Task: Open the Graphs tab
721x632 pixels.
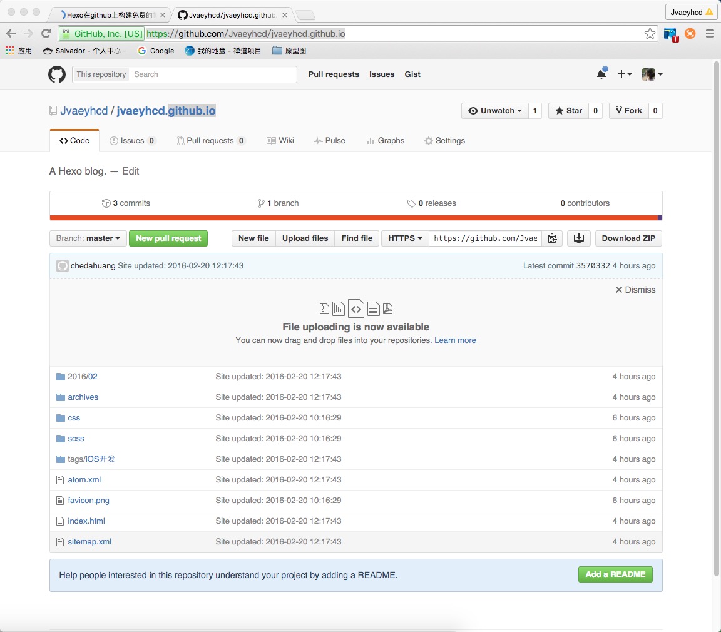Action: 385,141
